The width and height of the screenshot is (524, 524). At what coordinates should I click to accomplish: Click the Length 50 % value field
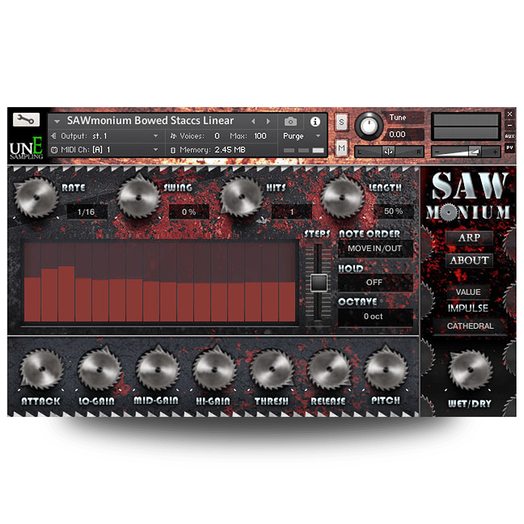coord(394,211)
